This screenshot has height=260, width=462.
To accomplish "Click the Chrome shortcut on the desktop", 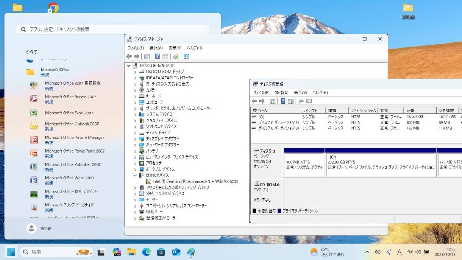I will tap(53, 8).
